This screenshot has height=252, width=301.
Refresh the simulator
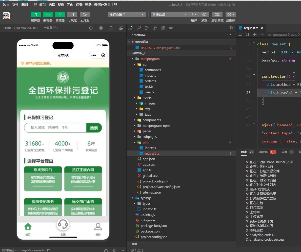tap(91, 28)
